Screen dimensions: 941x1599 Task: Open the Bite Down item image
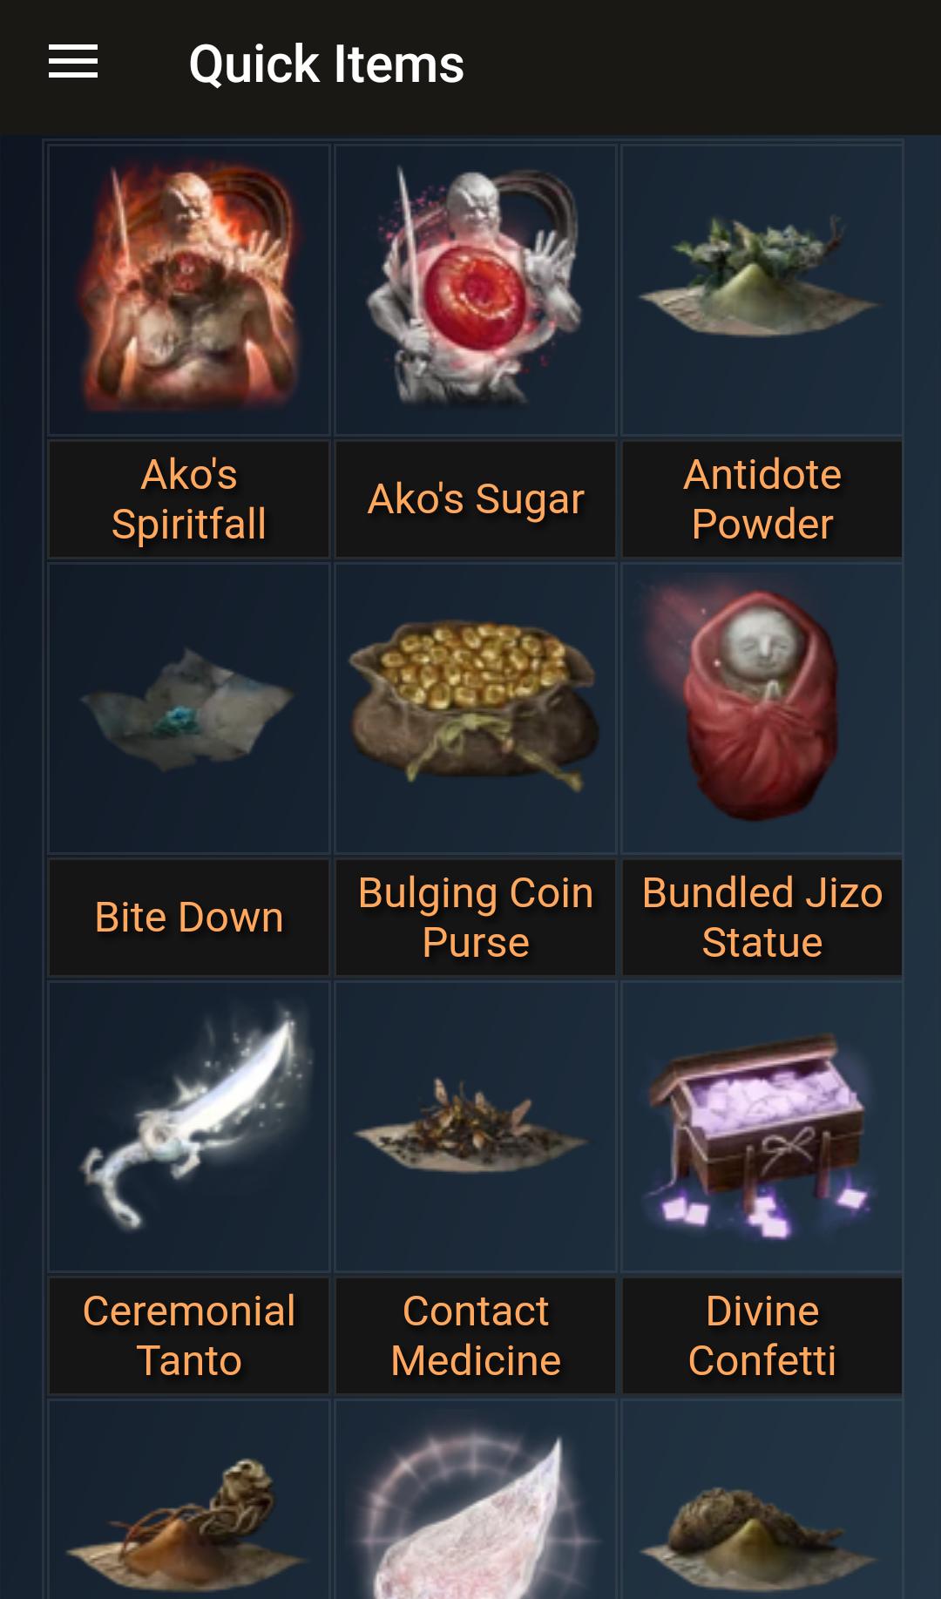[x=189, y=708]
